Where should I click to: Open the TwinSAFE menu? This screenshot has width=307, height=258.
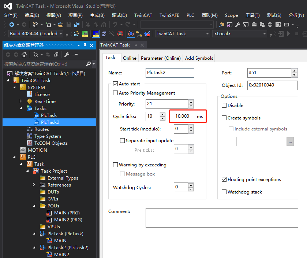[x=169, y=15]
